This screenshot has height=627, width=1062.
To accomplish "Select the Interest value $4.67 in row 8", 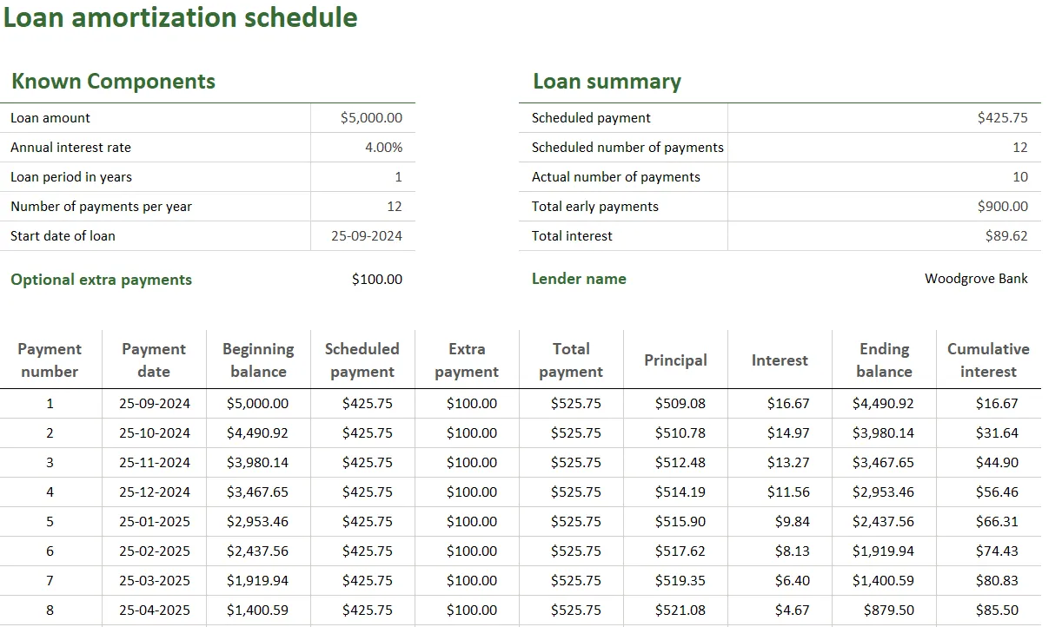I will pos(780,610).
